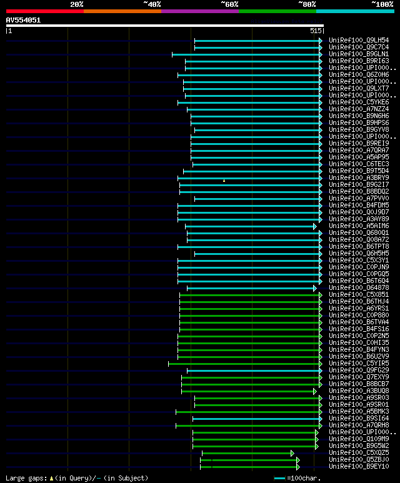Image resolution: width=400 pixels, height=483 pixels.
Task: Select the label UniRef100_A7QRA7
Action: click(x=359, y=151)
